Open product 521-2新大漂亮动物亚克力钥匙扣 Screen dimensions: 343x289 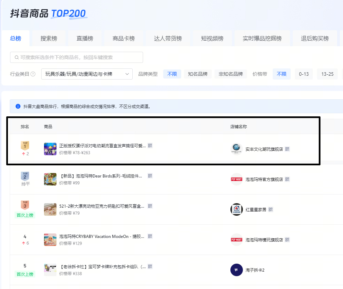click(x=102, y=206)
